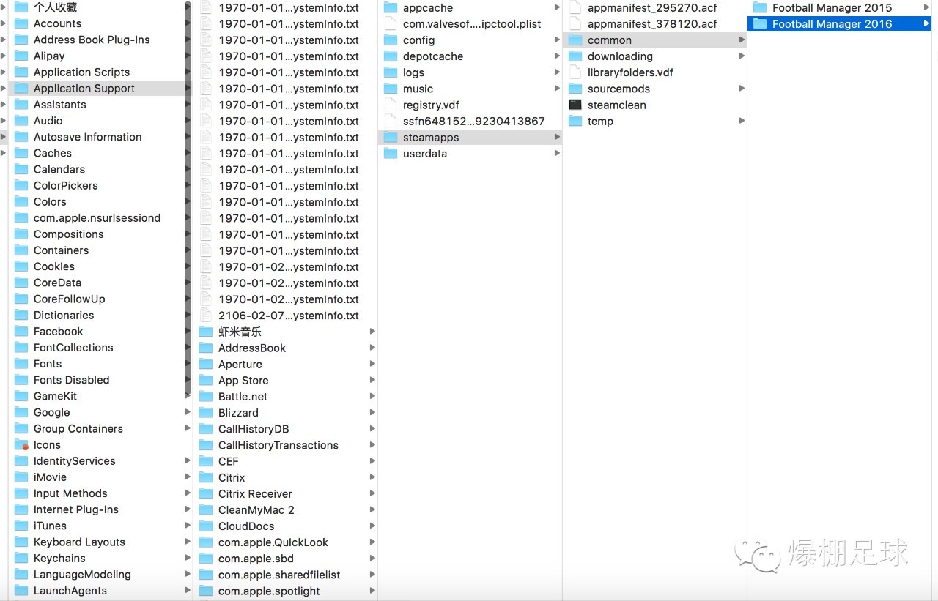Screen dimensions: 938x601
Task: Click the 2106-02-07…ystemInfo.txt file icon
Action: pos(205,316)
